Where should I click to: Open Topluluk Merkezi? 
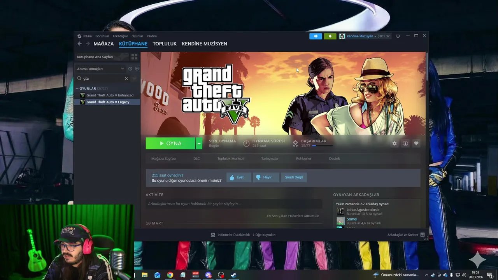coord(230,159)
